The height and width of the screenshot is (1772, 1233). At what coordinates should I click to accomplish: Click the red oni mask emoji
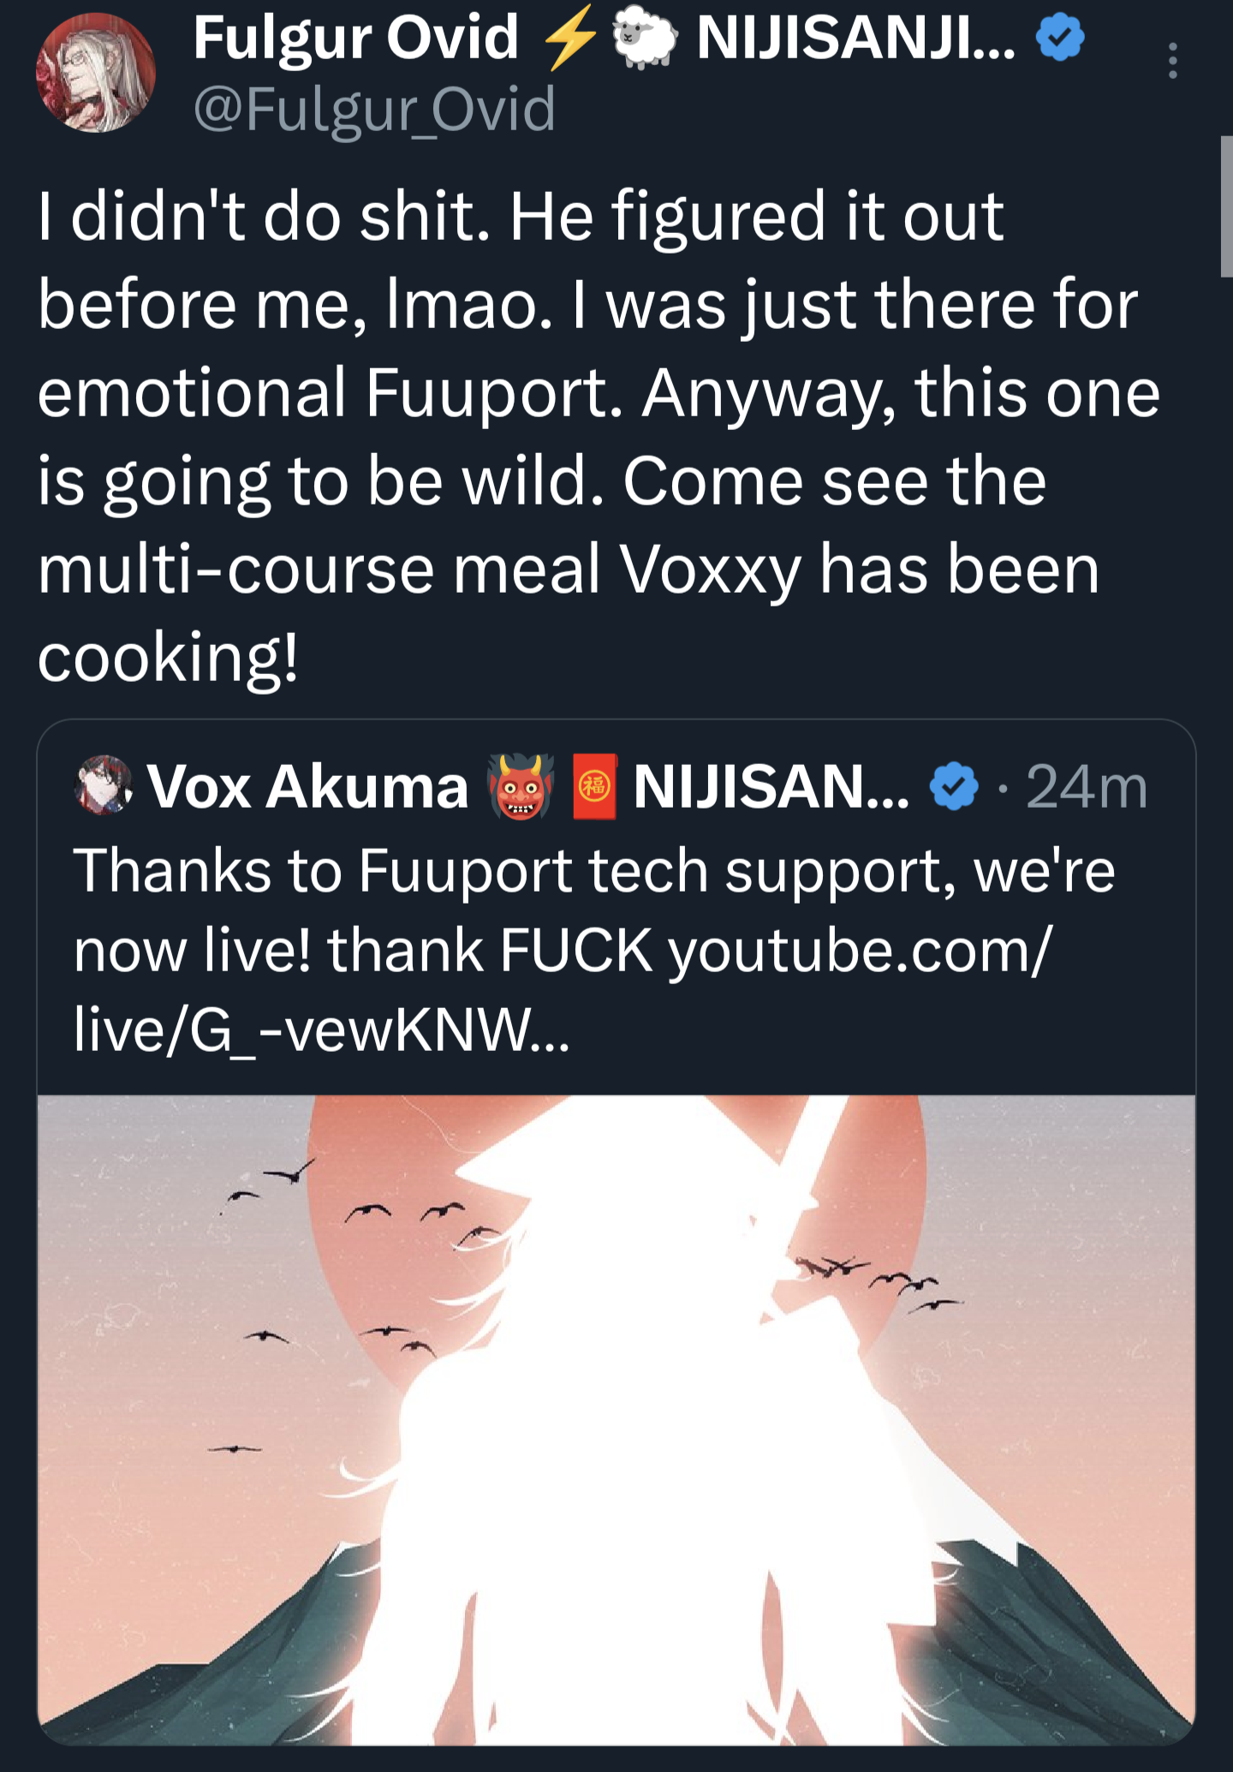[521, 786]
